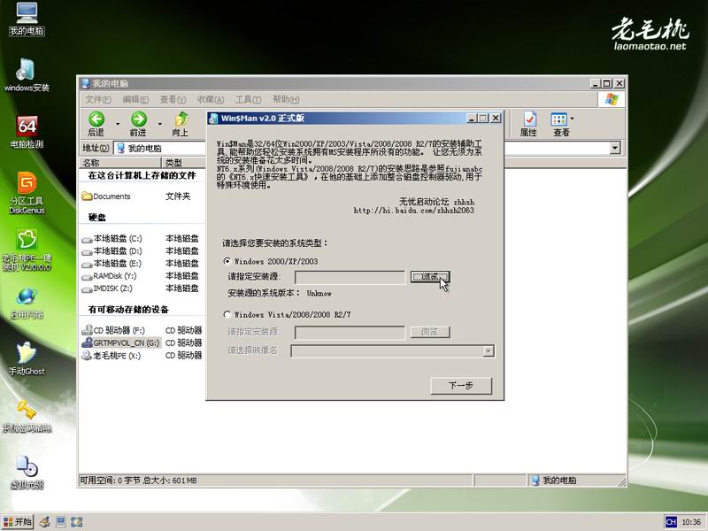
Task: Open the 前进 history dropdown arrow
Action: pyautogui.click(x=159, y=124)
